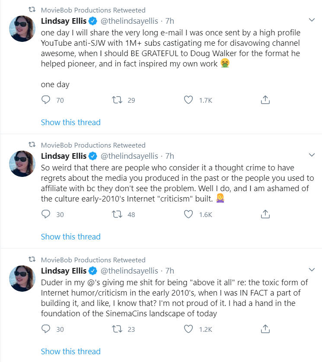Viewport: 322px width, 362px height.
Task: Retweet the tweet with 29 retweets
Action: (x=117, y=100)
